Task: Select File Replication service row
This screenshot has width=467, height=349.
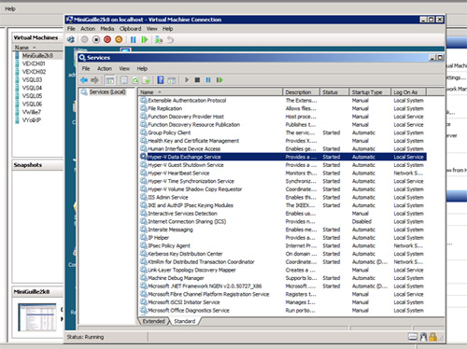Action: pyautogui.click(x=283, y=108)
